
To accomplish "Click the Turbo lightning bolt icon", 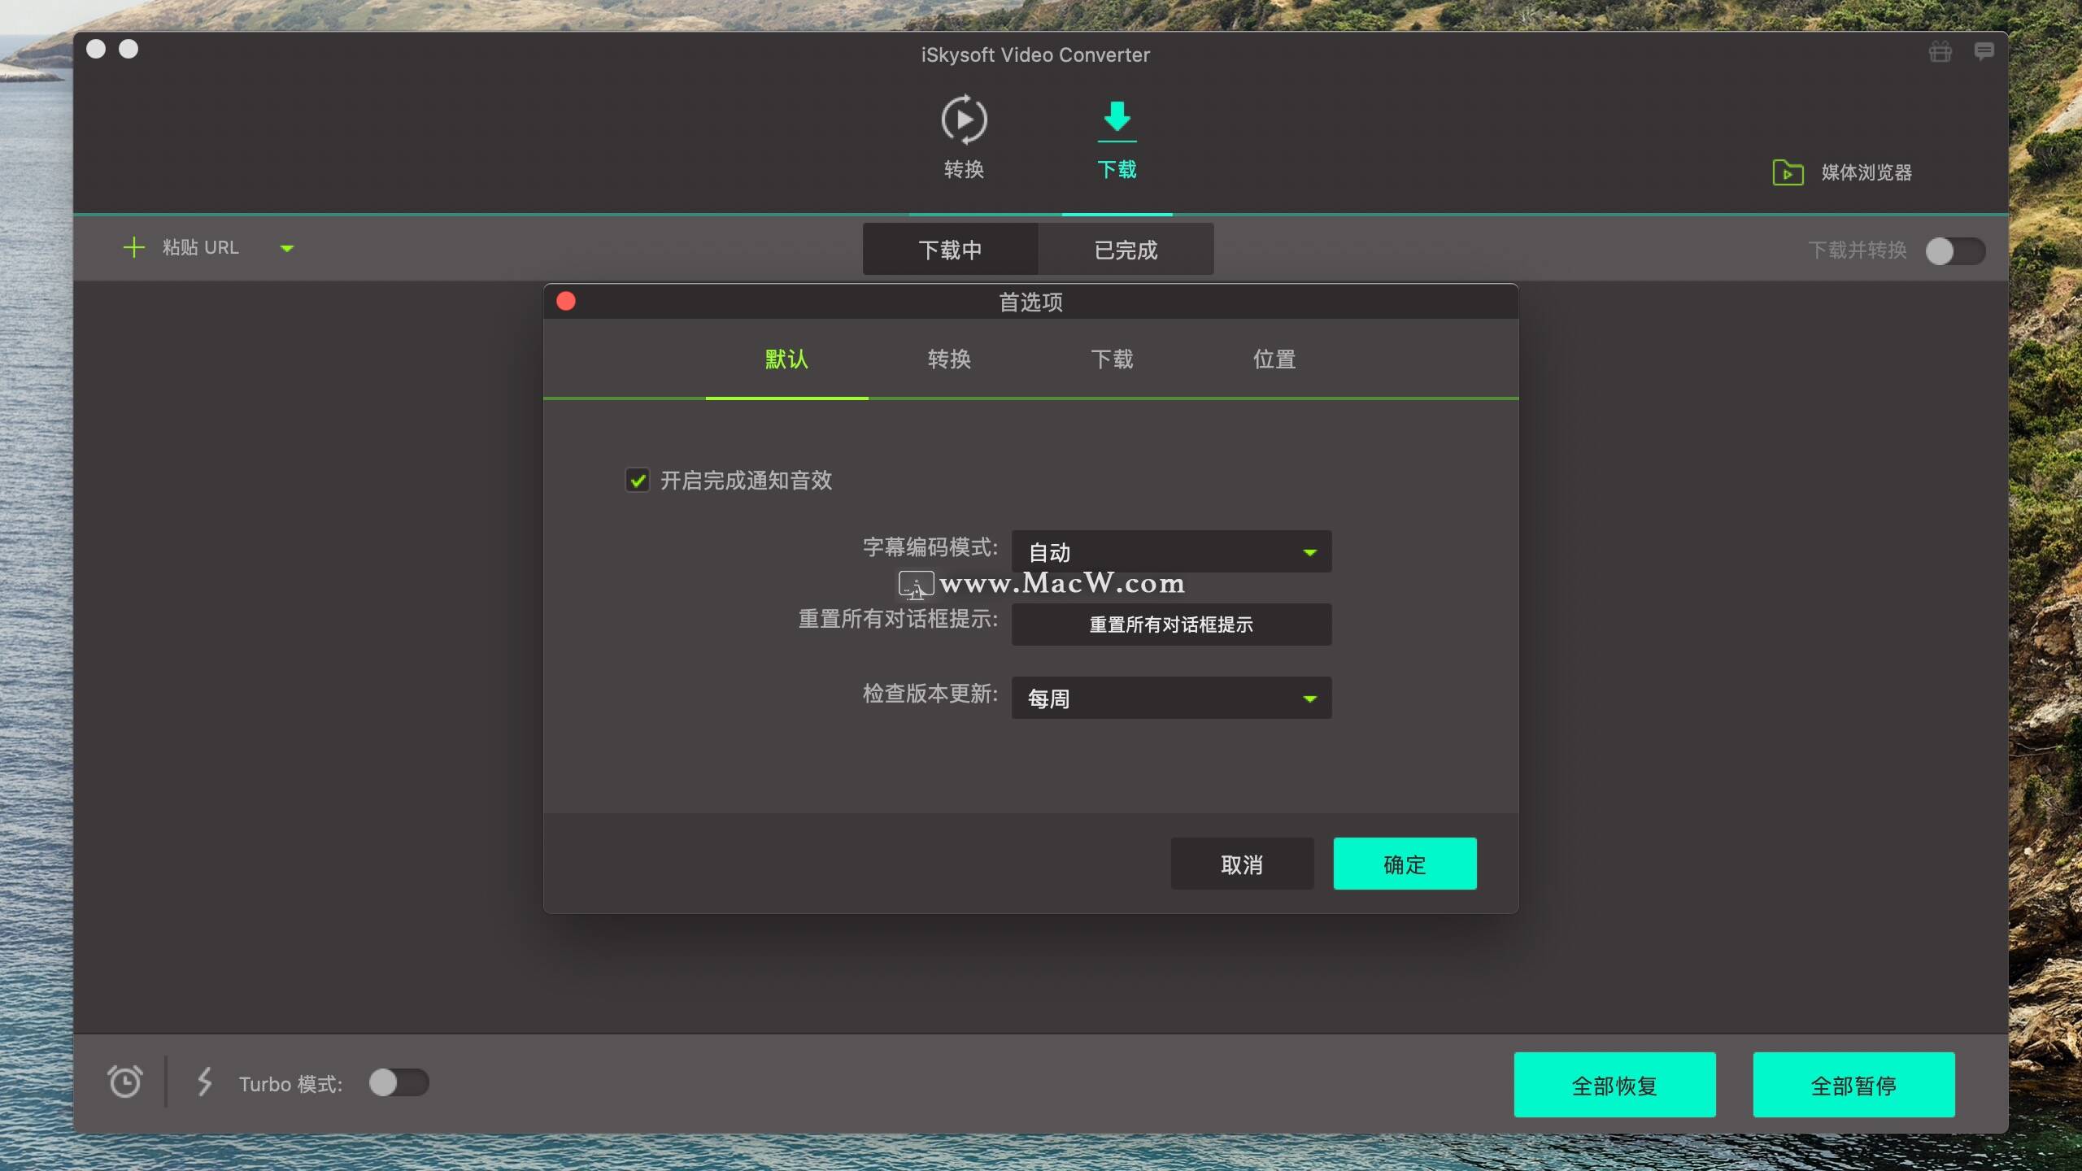I will (x=204, y=1082).
